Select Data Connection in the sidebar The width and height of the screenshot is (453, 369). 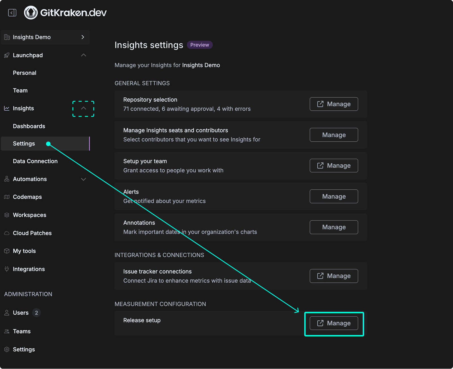click(35, 161)
